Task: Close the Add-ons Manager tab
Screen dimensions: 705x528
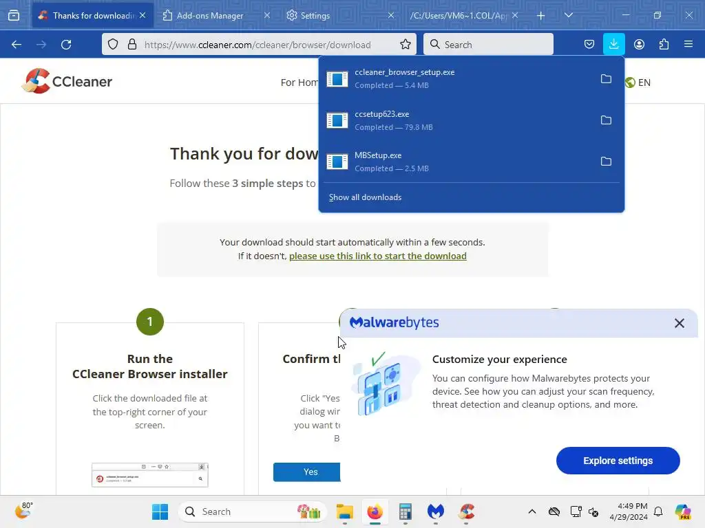Action: 267,15
